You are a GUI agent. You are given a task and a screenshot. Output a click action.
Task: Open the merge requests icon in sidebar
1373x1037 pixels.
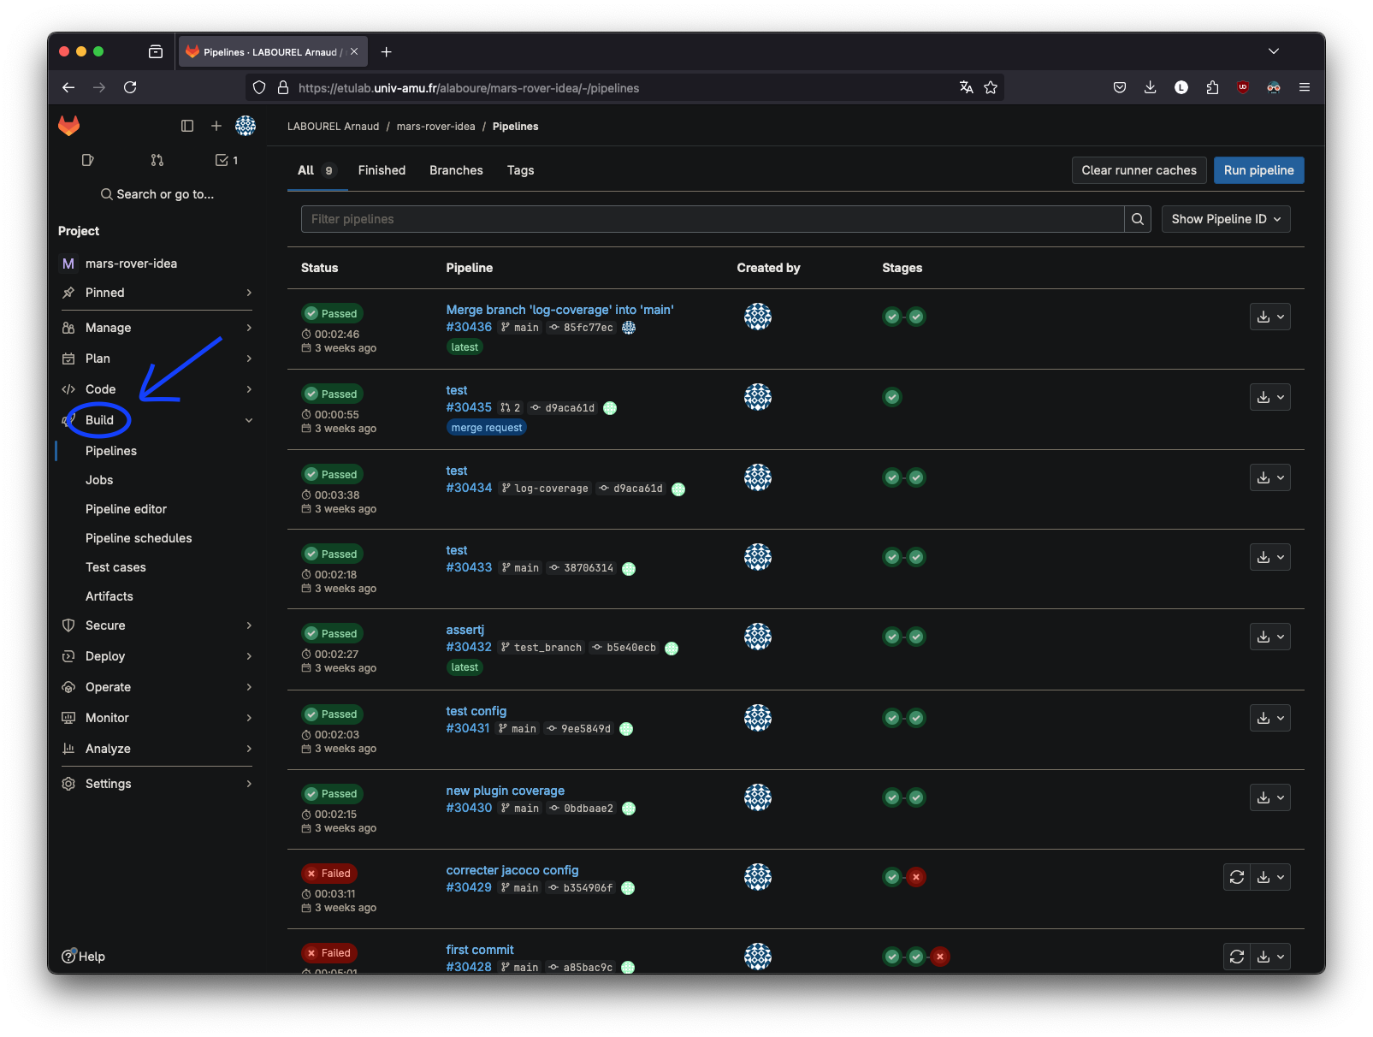157,160
